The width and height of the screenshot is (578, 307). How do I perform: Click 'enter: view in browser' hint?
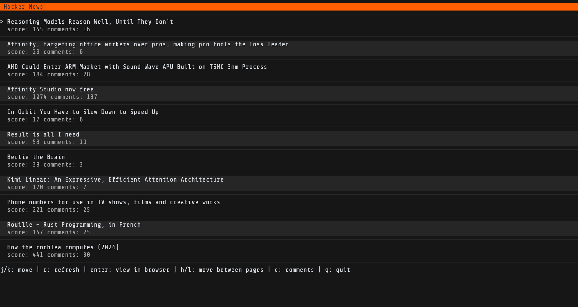pyautogui.click(x=130, y=270)
